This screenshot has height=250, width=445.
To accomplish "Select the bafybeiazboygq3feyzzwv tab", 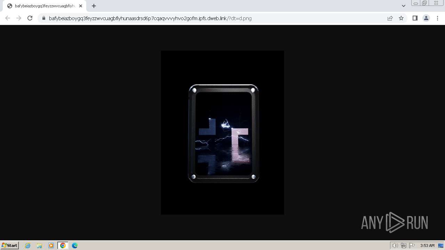I will point(44,6).
